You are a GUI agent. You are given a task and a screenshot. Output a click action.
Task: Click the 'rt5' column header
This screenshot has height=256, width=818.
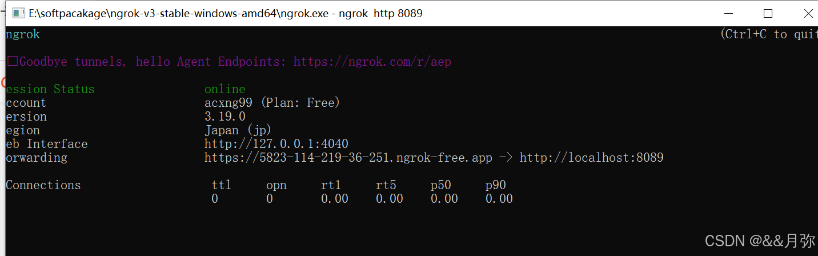coord(386,185)
